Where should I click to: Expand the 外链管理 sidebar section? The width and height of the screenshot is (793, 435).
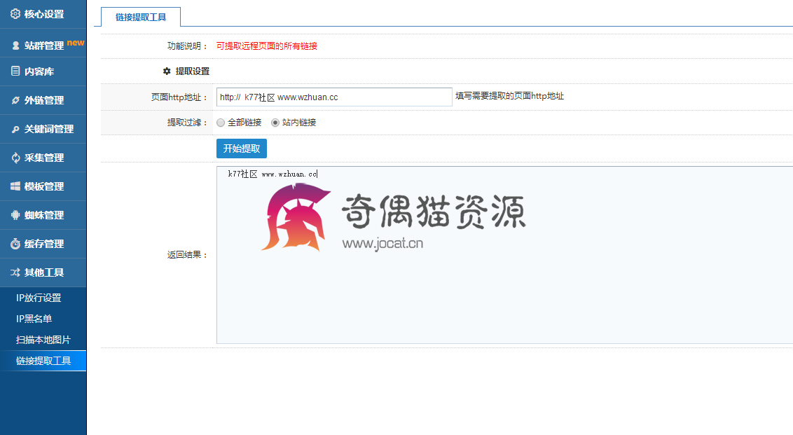click(x=43, y=100)
